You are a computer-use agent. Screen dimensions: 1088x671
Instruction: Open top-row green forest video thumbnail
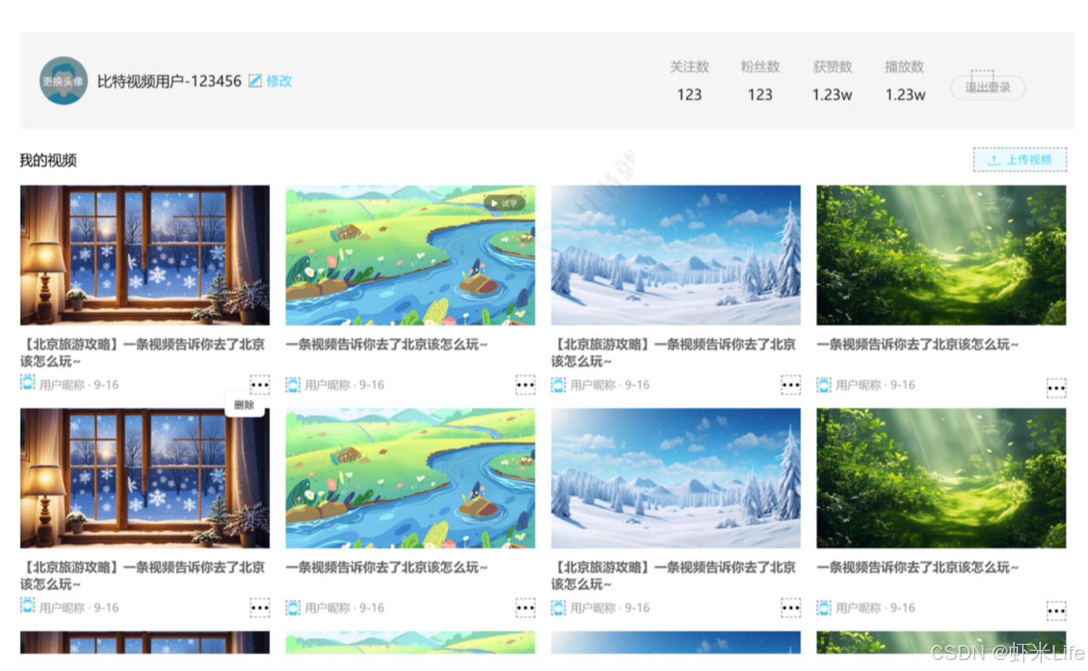pos(941,255)
